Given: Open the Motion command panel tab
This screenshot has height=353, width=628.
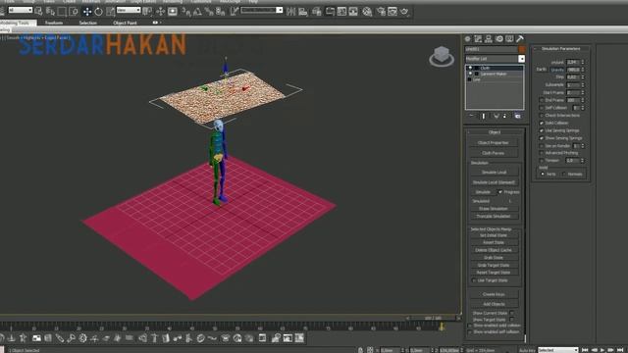Looking at the screenshot, I should [499, 39].
